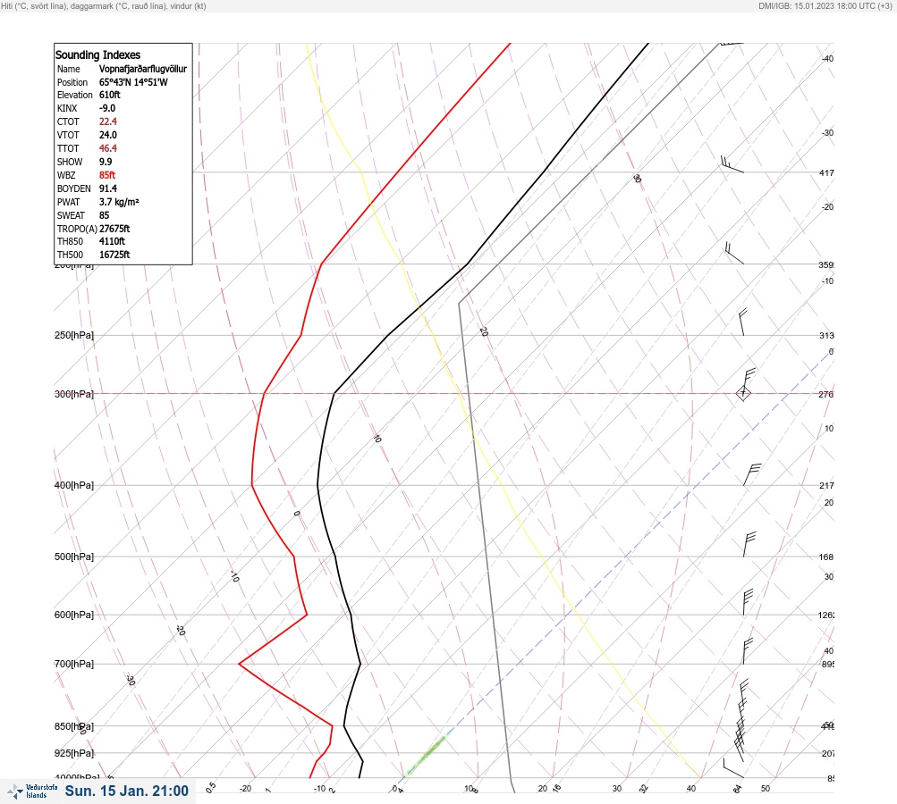Click the KINX value '-9.0'
The image size is (897, 804).
pos(107,108)
